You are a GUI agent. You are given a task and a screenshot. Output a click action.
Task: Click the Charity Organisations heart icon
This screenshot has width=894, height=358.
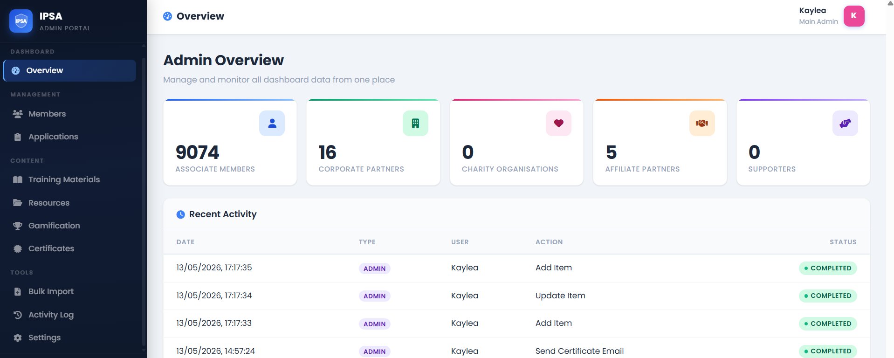pos(558,123)
